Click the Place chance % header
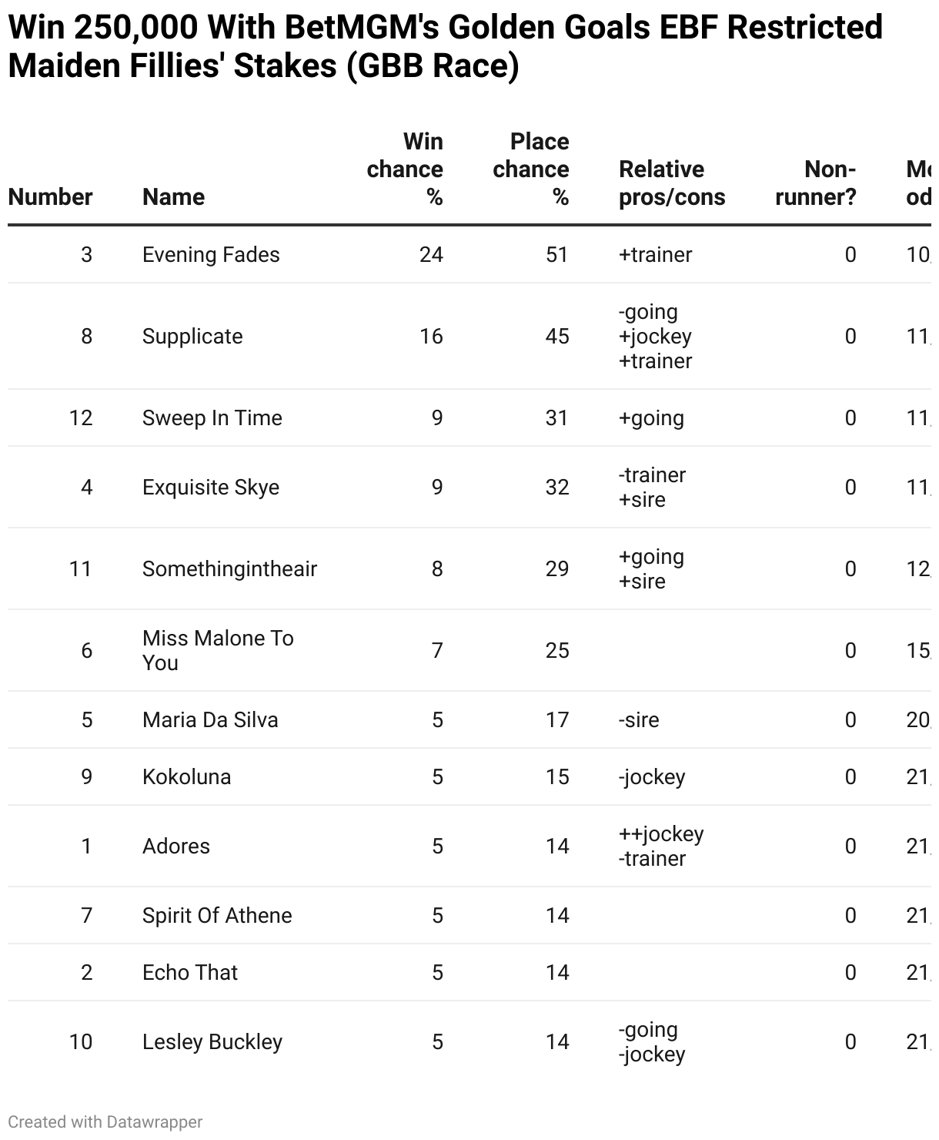This screenshot has height=1140, width=939. click(531, 169)
